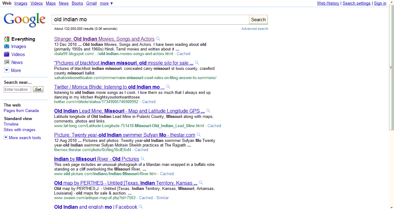Click 'The web' sidebar label
The height and width of the screenshot is (209, 394).
[x=12, y=105]
